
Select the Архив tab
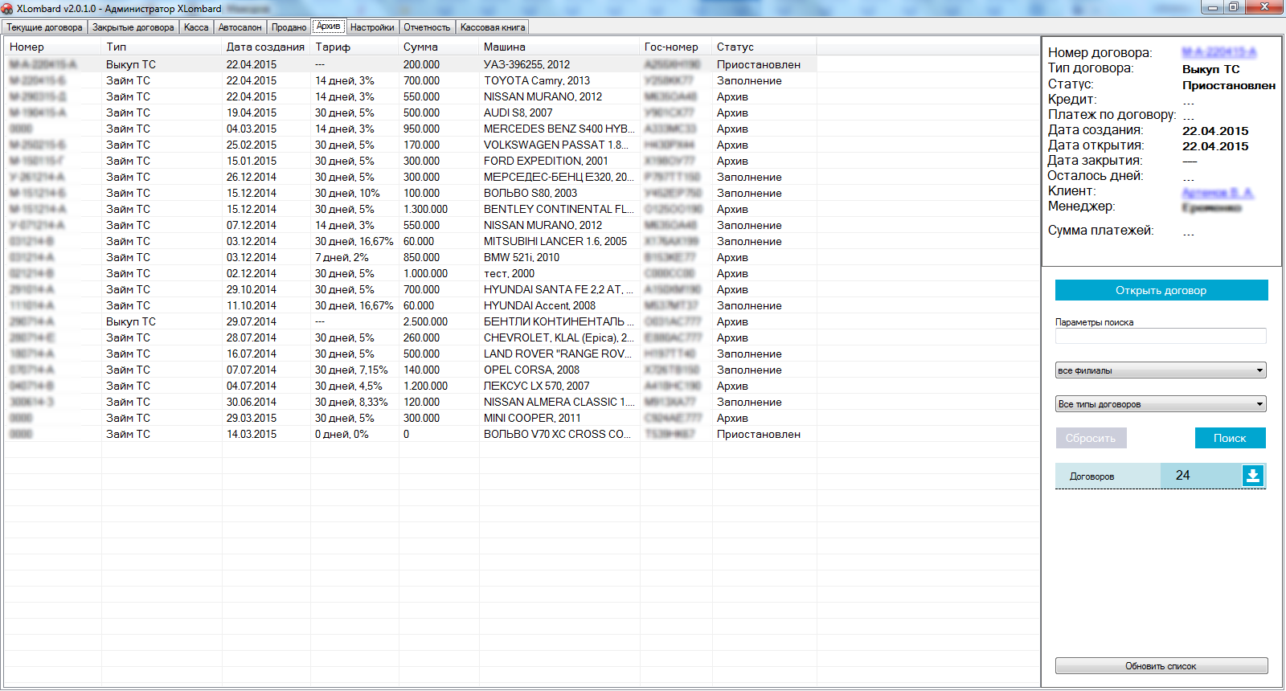click(329, 26)
